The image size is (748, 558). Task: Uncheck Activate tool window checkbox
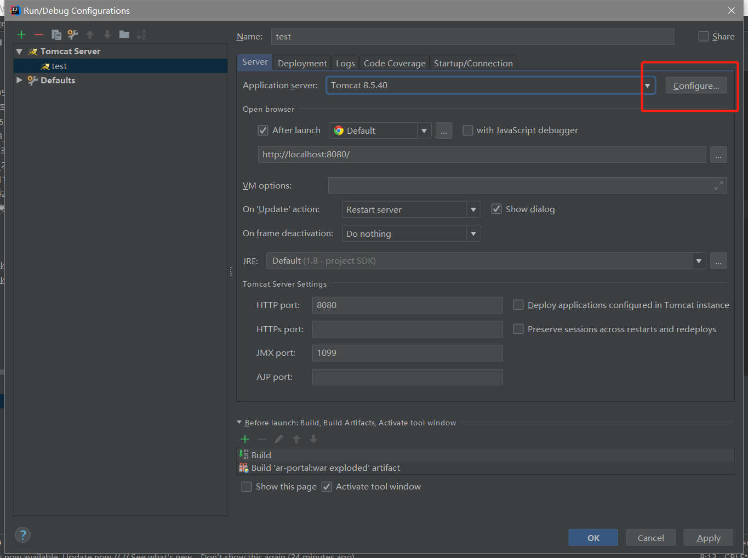pos(327,487)
